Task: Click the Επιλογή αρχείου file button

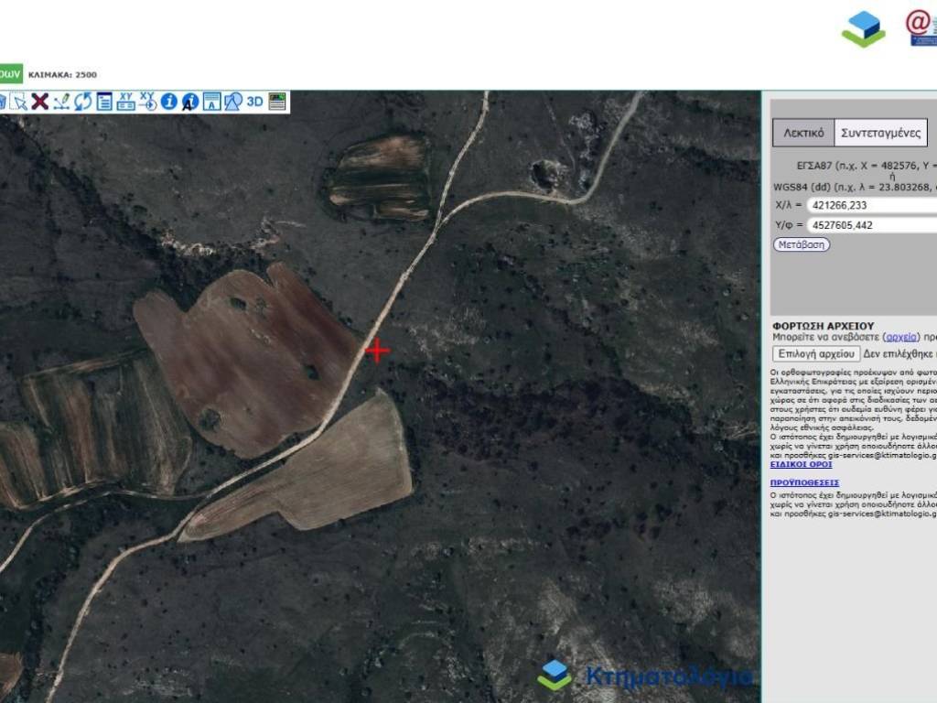Action: (x=815, y=353)
